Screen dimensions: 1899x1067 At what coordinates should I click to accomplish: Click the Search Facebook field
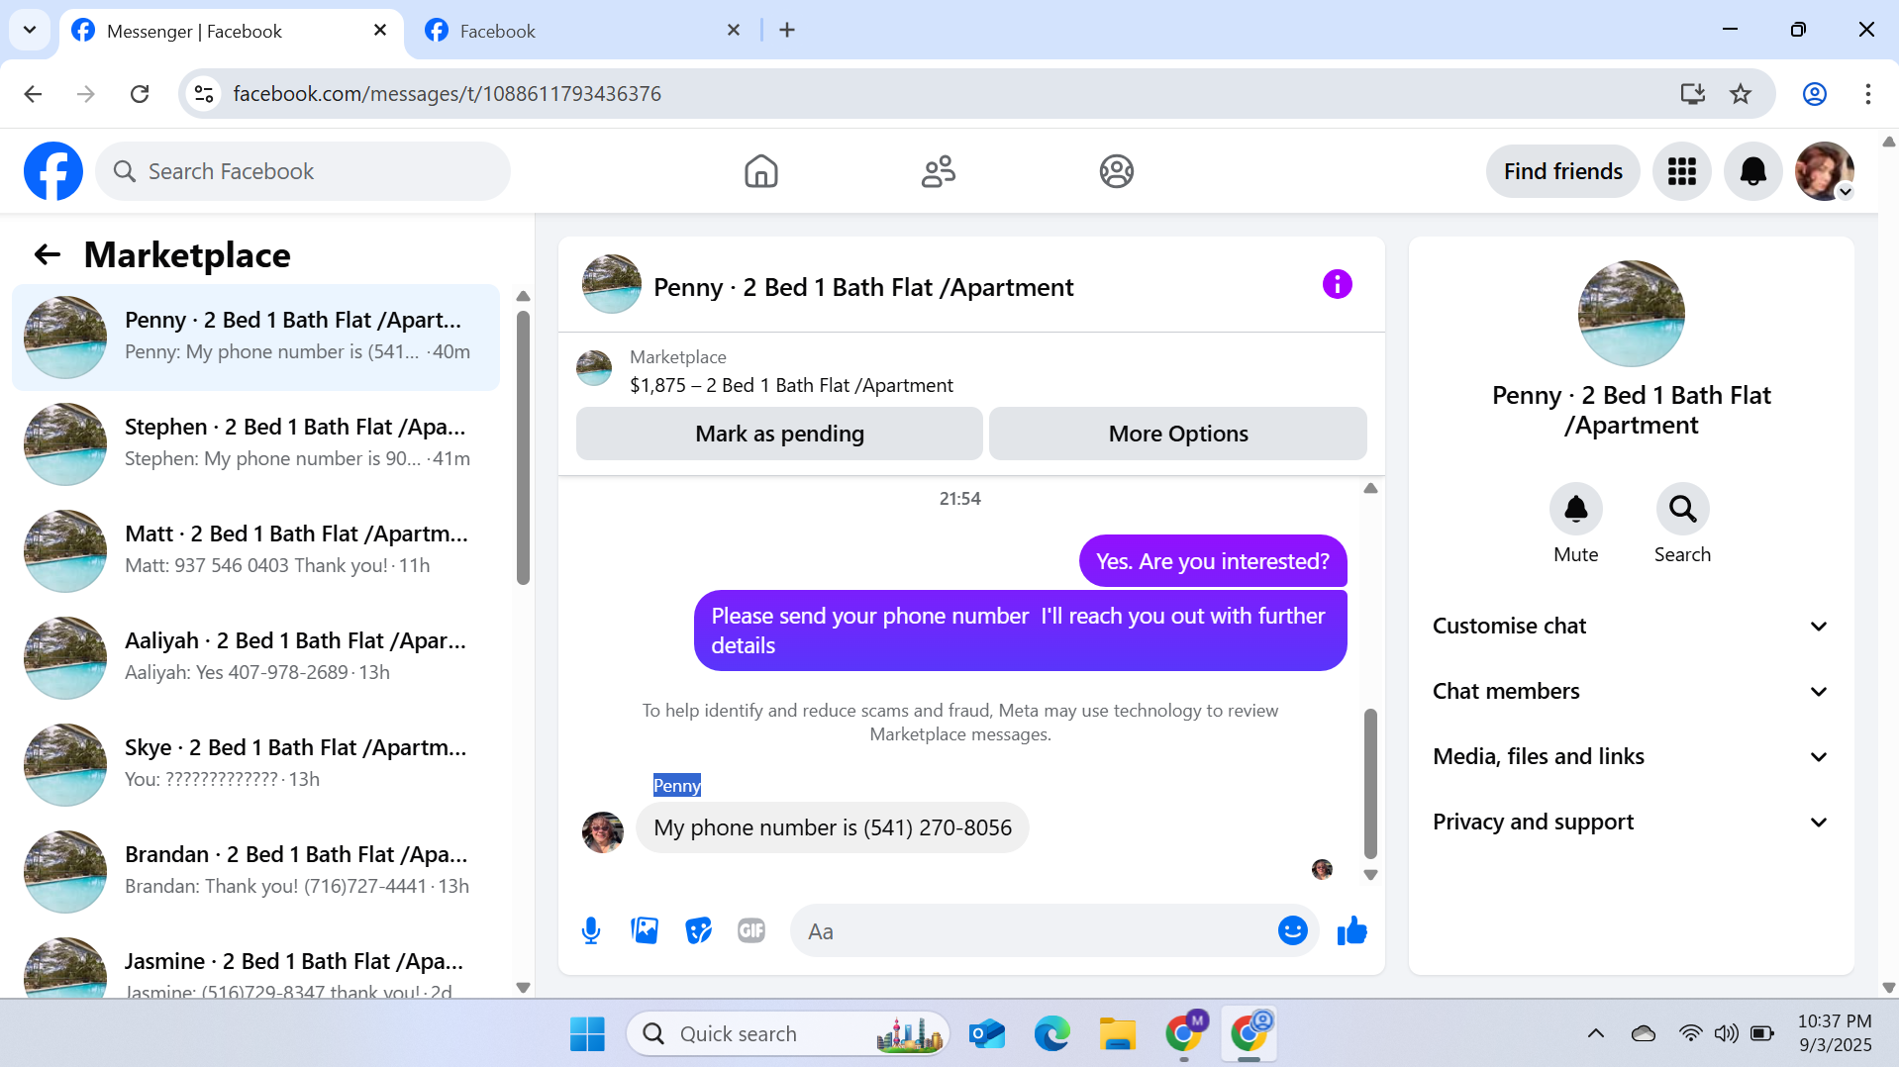[x=303, y=171]
